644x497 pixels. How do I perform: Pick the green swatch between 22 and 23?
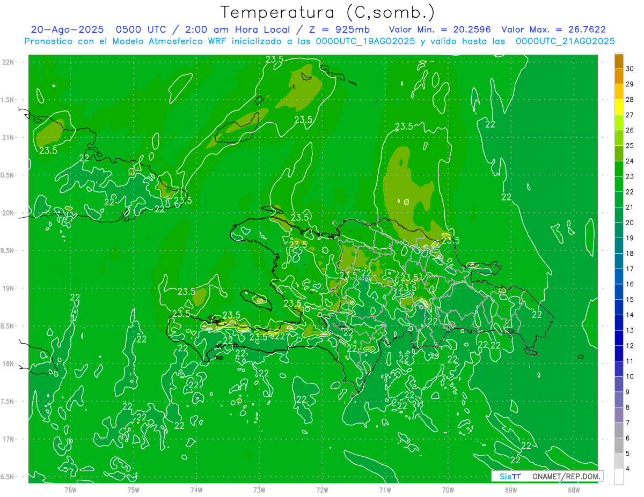click(x=619, y=184)
